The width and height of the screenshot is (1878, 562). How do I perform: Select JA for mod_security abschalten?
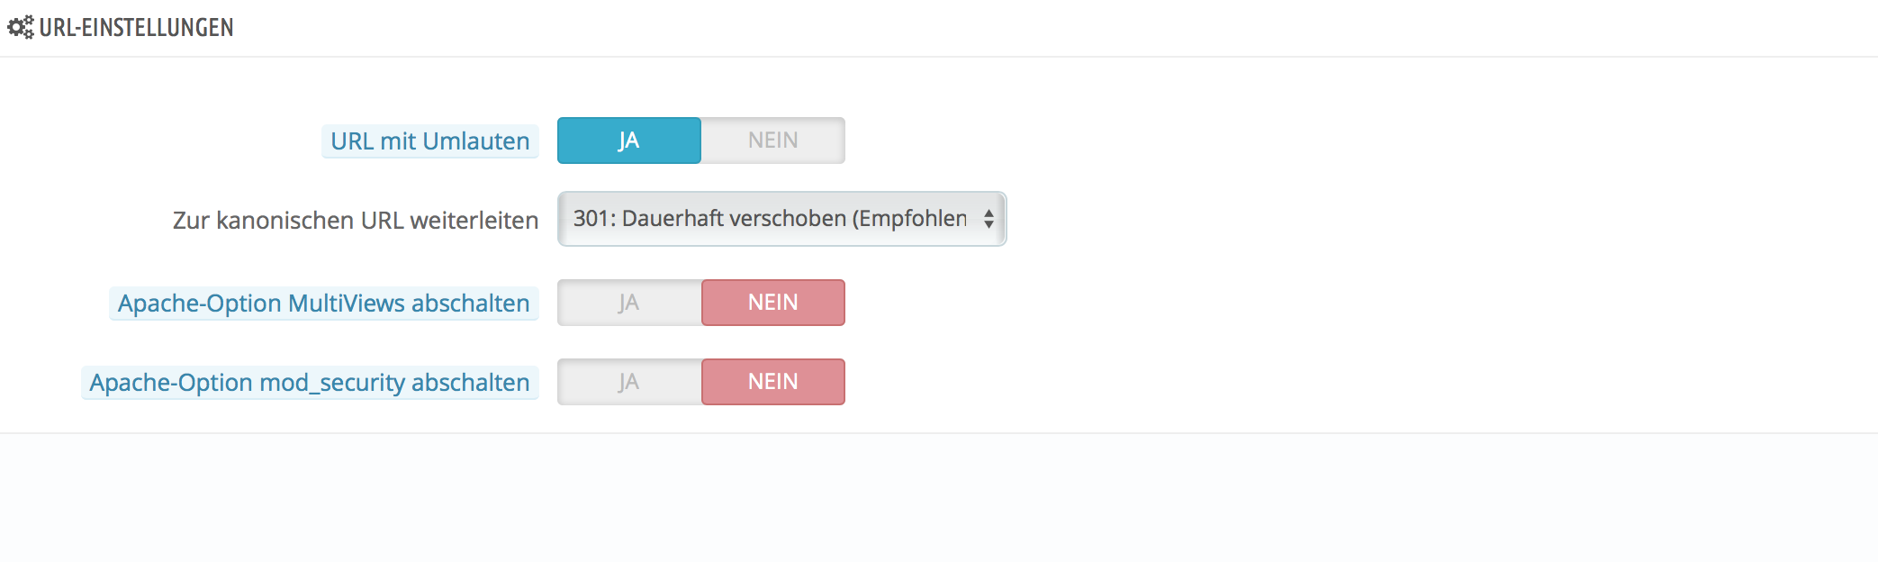[x=628, y=382]
